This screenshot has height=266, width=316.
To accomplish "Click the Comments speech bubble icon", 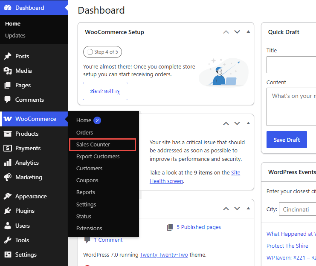I will [8, 100].
